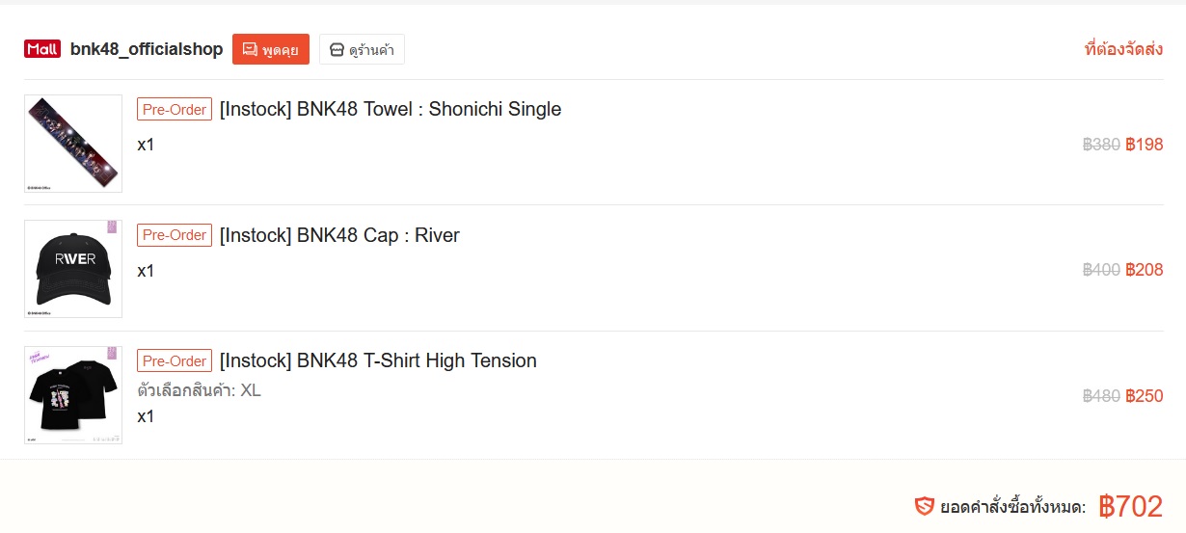Click the XL variation text ตัวเลือกสินค้า
This screenshot has width=1186, height=533.
(199, 390)
